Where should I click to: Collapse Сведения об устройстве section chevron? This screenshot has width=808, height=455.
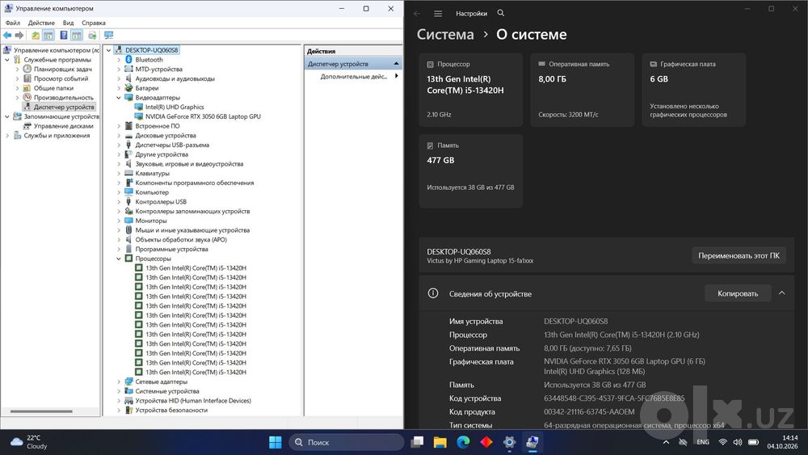tap(781, 293)
